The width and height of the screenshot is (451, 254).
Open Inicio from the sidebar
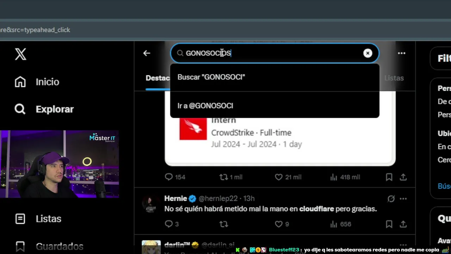(x=47, y=82)
